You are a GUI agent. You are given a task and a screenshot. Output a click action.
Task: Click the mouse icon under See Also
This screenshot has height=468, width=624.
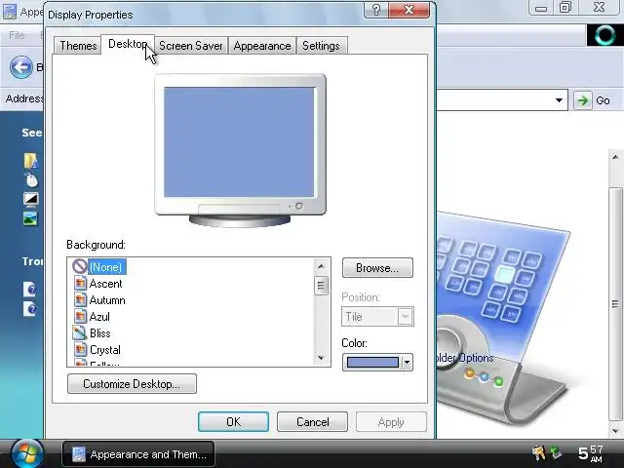tap(31, 180)
